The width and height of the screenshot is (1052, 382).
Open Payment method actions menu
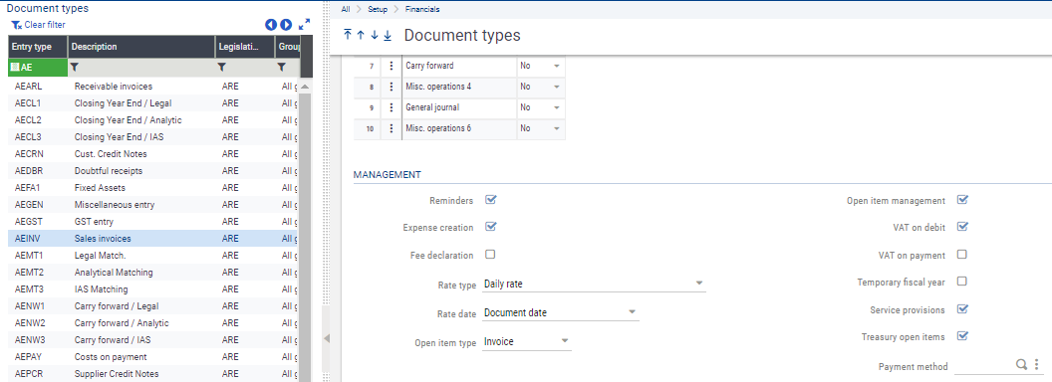click(1037, 364)
